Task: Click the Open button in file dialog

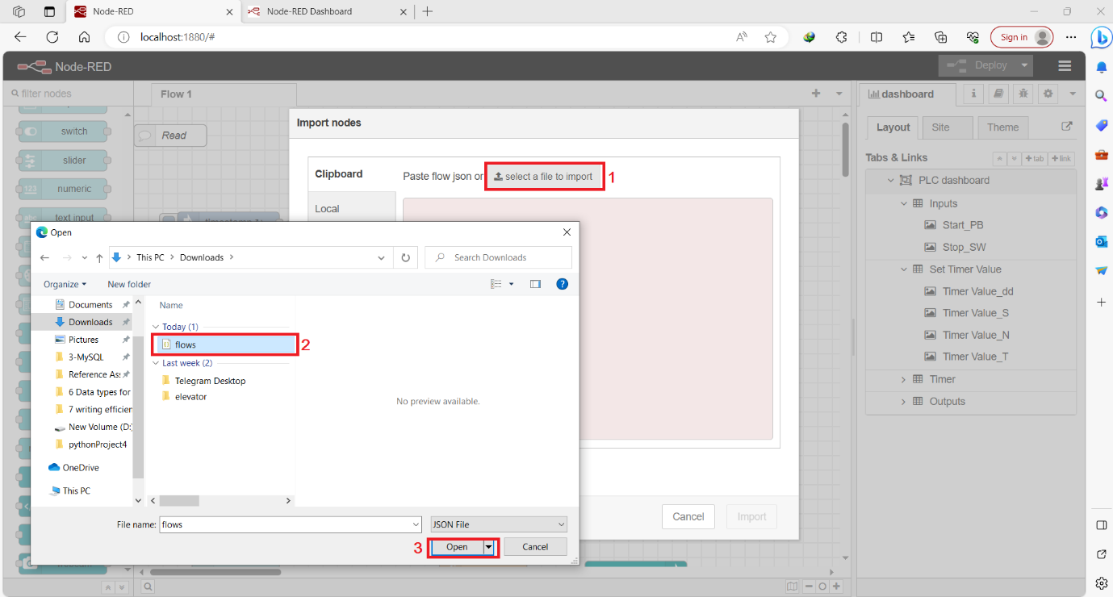Action: (x=457, y=547)
